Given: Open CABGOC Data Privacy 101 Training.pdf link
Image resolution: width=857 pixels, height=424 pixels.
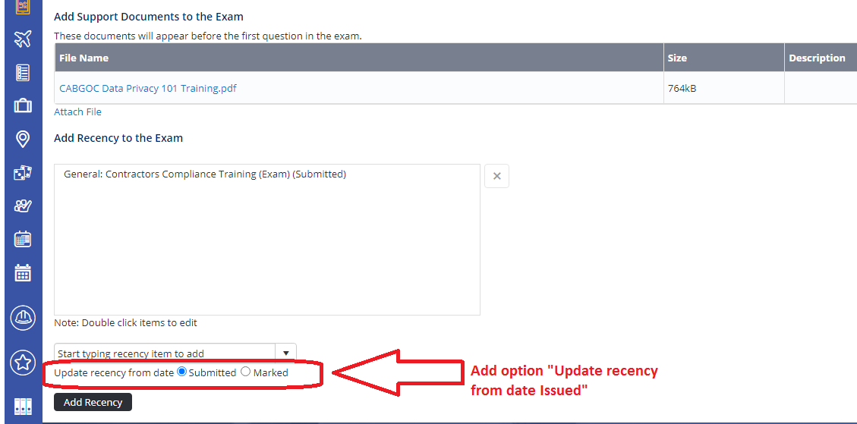Looking at the screenshot, I should pos(148,88).
